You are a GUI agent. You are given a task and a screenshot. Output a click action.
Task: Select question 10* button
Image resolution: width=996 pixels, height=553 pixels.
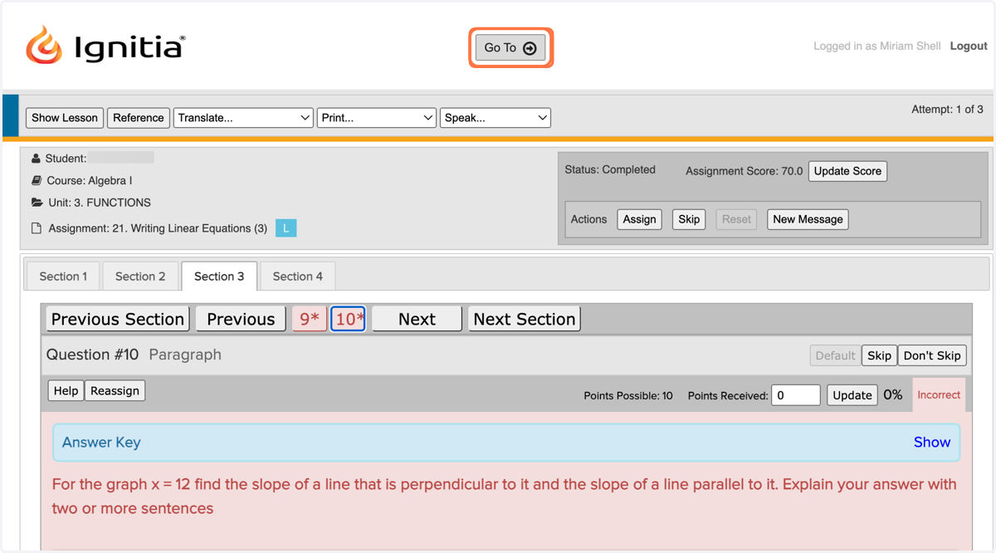pos(349,319)
